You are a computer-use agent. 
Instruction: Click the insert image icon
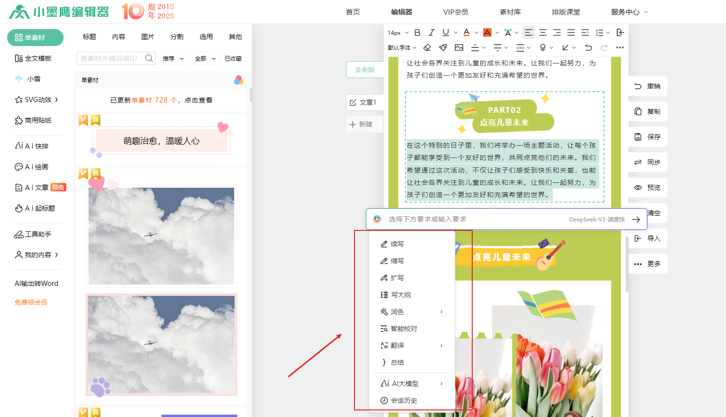point(459,47)
